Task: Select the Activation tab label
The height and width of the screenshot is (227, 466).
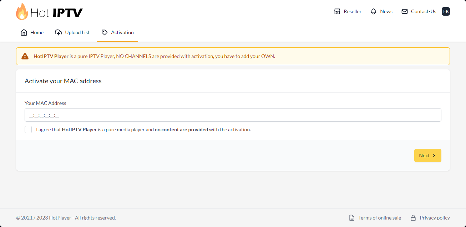Action: (122, 32)
